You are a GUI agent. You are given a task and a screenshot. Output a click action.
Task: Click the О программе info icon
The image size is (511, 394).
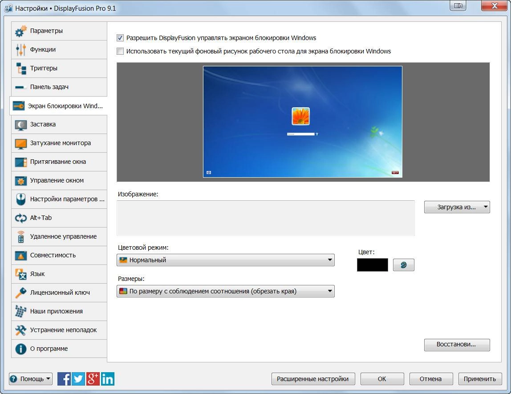tap(20, 349)
